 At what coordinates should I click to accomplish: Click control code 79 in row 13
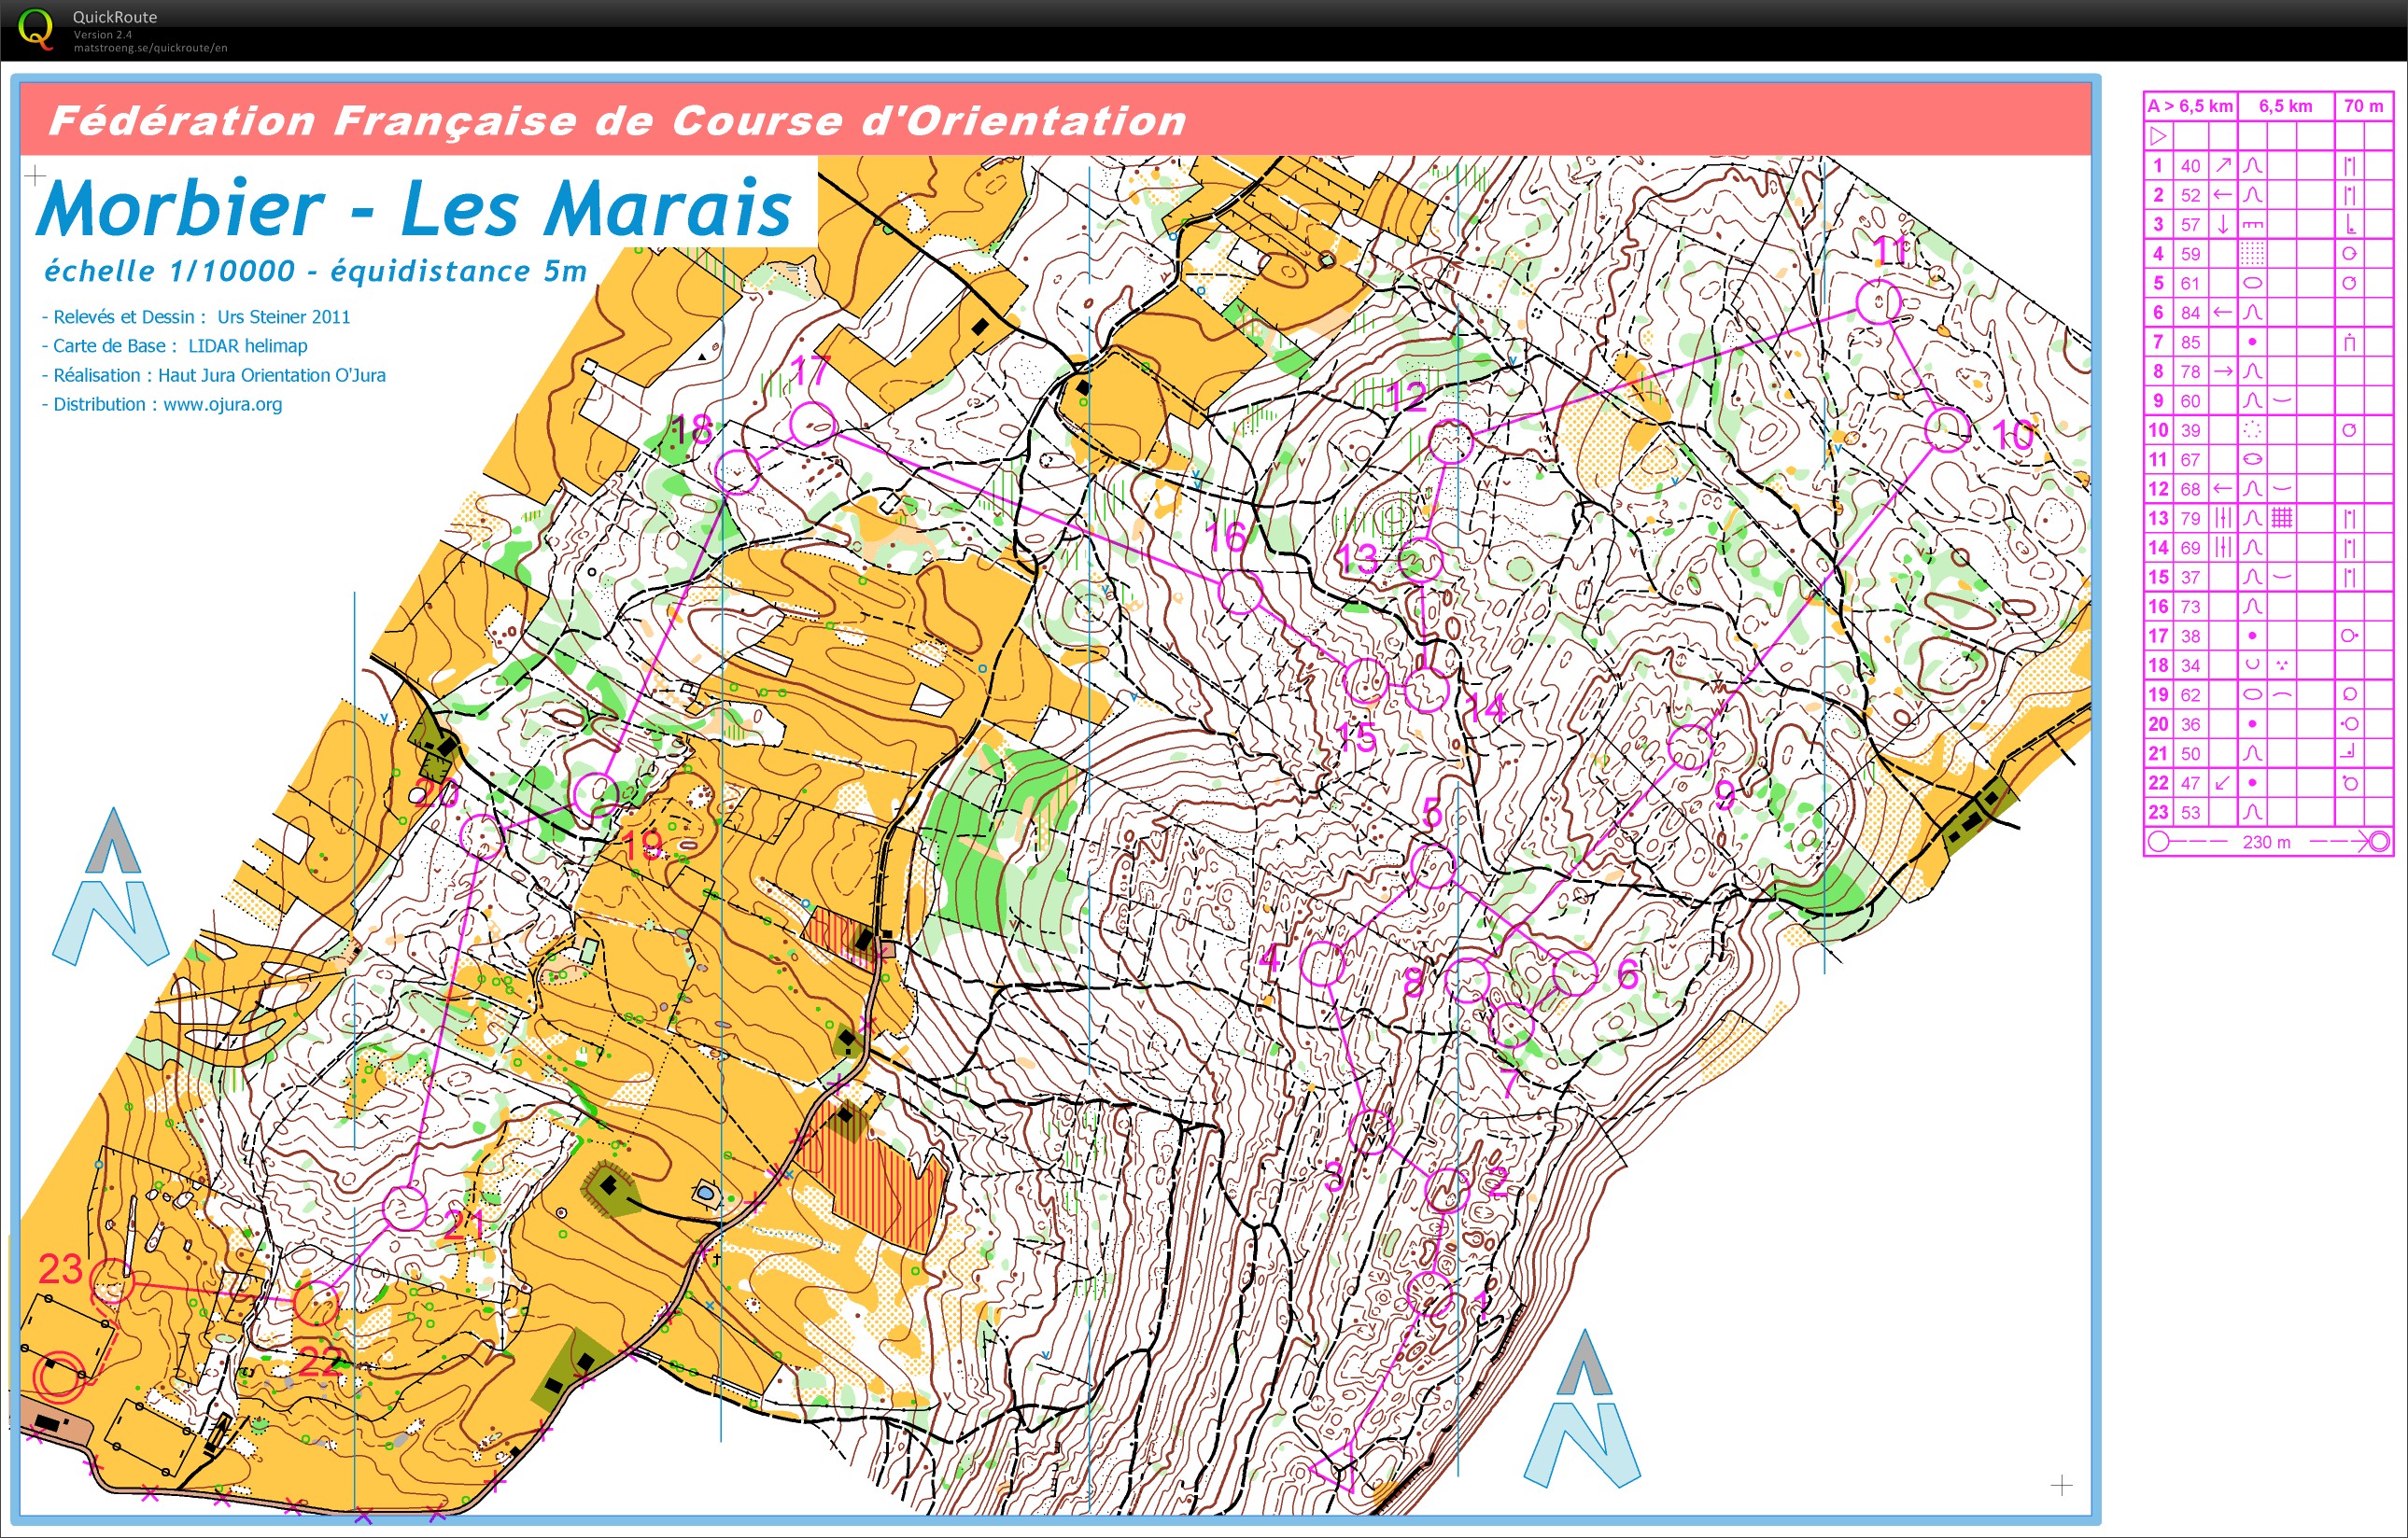tap(2190, 519)
